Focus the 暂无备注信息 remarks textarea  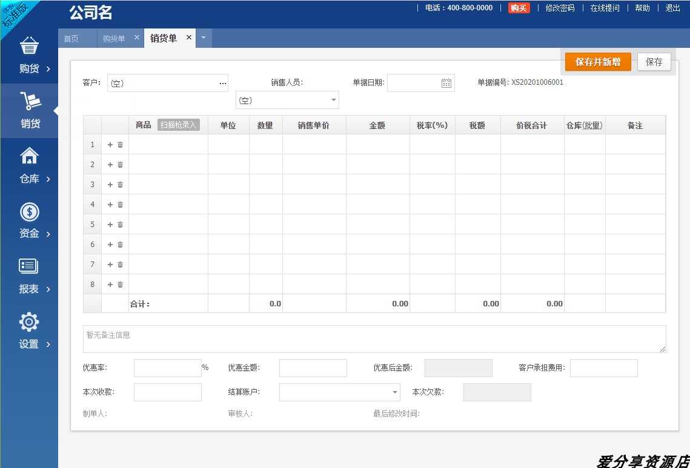(374, 338)
